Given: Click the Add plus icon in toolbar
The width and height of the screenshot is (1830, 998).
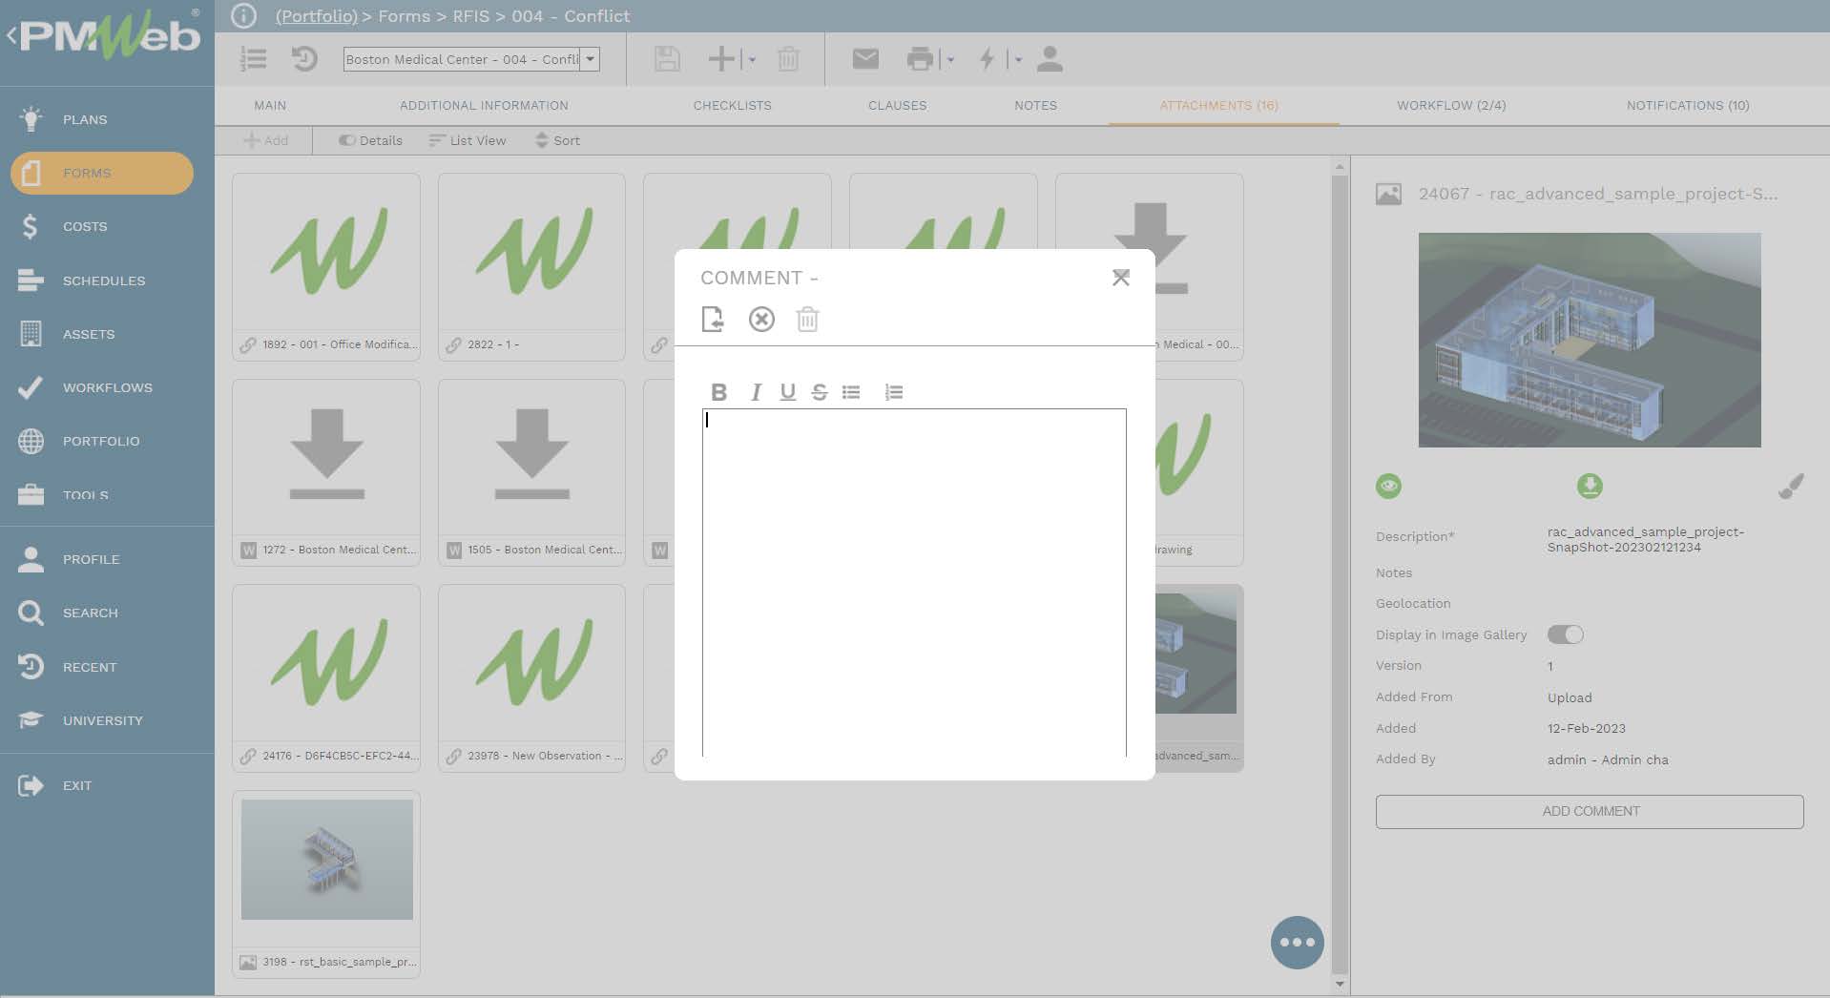Looking at the screenshot, I should point(721,59).
